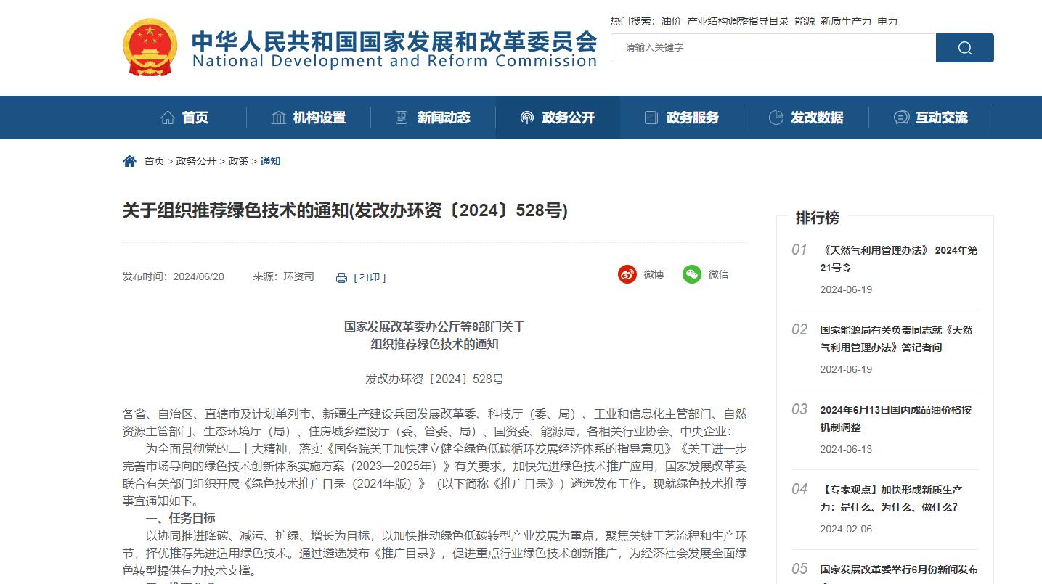
Task: Click the national emblem logo
Action: 150,47
